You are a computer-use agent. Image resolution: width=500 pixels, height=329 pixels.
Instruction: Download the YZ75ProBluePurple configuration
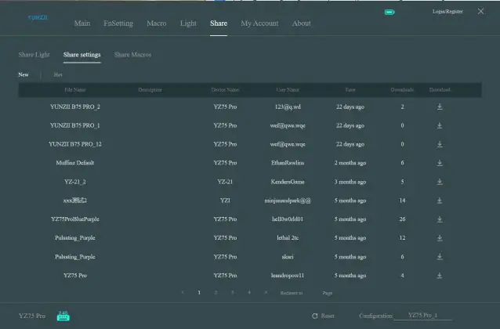pyautogui.click(x=440, y=219)
